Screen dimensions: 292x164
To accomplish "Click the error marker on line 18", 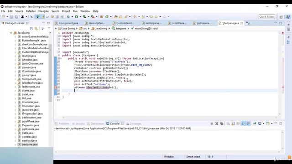I will tap(56, 87).
